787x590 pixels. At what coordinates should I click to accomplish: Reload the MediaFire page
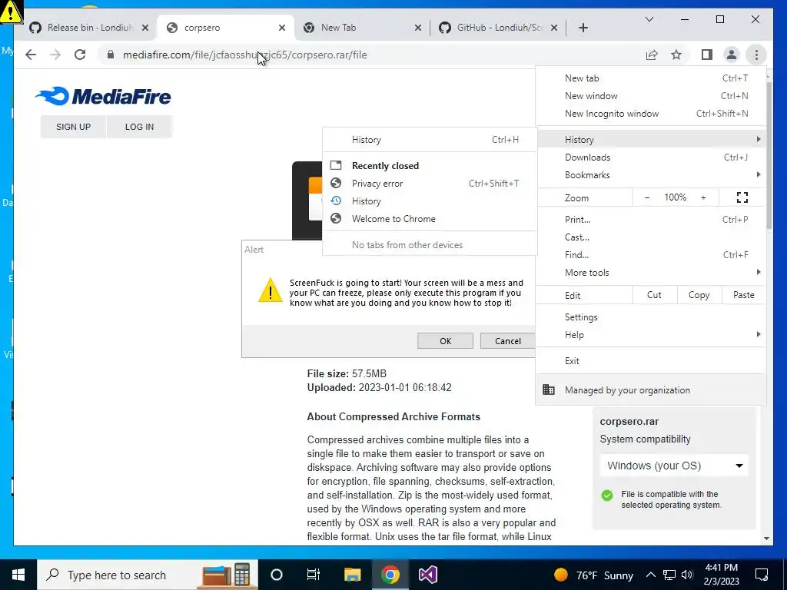coord(80,55)
